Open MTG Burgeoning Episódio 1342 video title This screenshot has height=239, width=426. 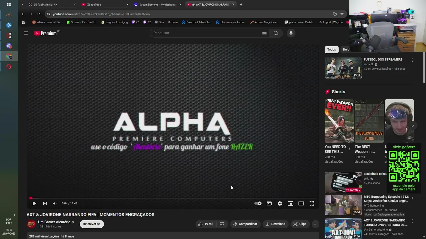386,199
